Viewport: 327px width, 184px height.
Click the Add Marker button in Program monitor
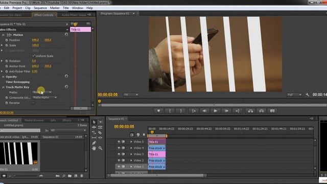pos(159,111)
